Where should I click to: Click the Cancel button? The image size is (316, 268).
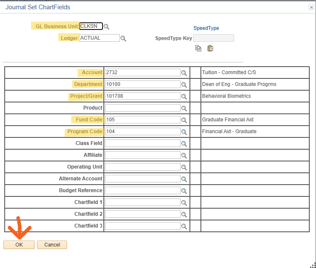(x=52, y=245)
